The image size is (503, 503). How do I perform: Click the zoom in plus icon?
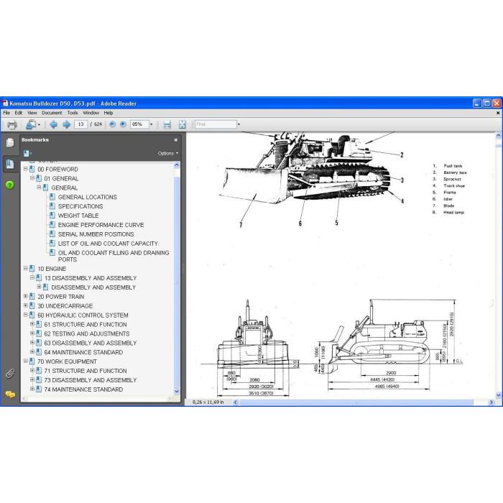[123, 124]
